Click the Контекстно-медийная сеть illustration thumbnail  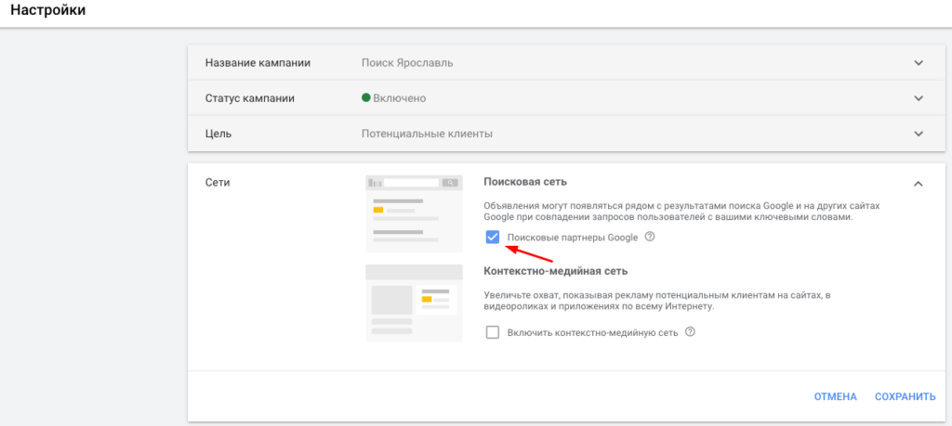tap(414, 302)
